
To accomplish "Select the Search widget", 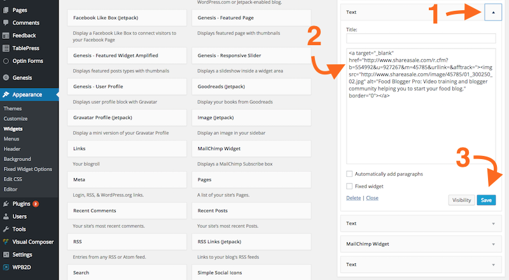I will tap(127, 272).
